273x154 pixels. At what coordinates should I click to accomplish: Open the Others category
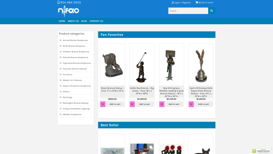click(x=66, y=91)
